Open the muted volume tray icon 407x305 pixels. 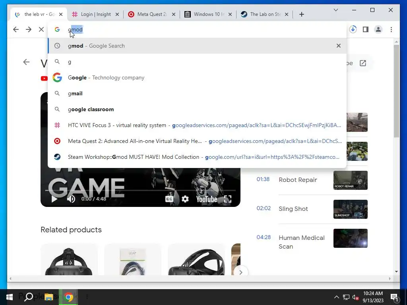[x=356, y=297]
